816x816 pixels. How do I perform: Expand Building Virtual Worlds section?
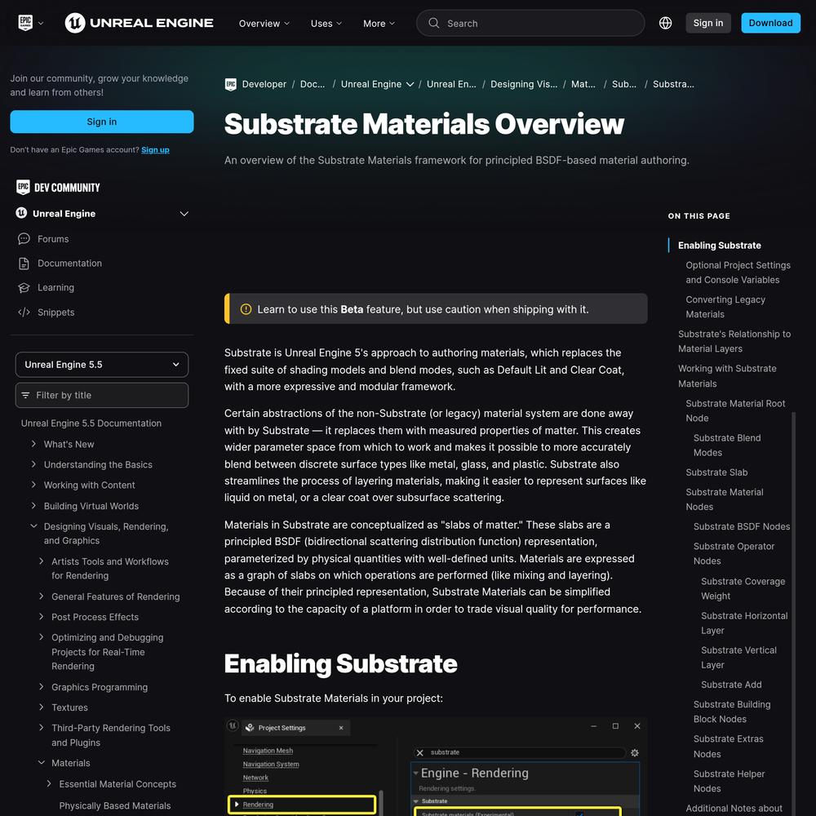pos(33,505)
